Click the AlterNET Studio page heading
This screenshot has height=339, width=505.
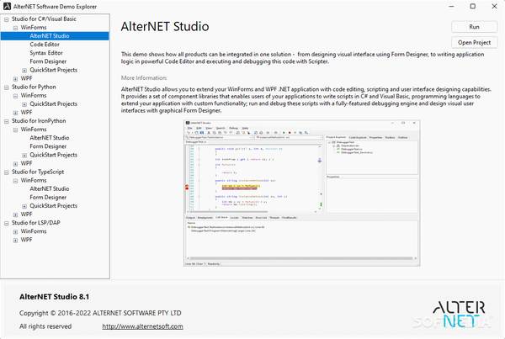pyautogui.click(x=165, y=26)
